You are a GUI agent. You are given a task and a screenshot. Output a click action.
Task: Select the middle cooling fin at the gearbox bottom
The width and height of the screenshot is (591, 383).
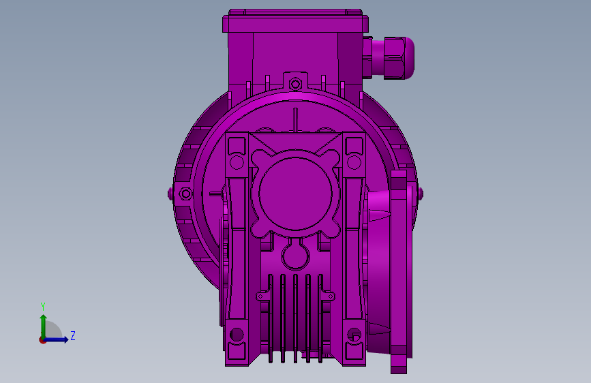click(296, 318)
